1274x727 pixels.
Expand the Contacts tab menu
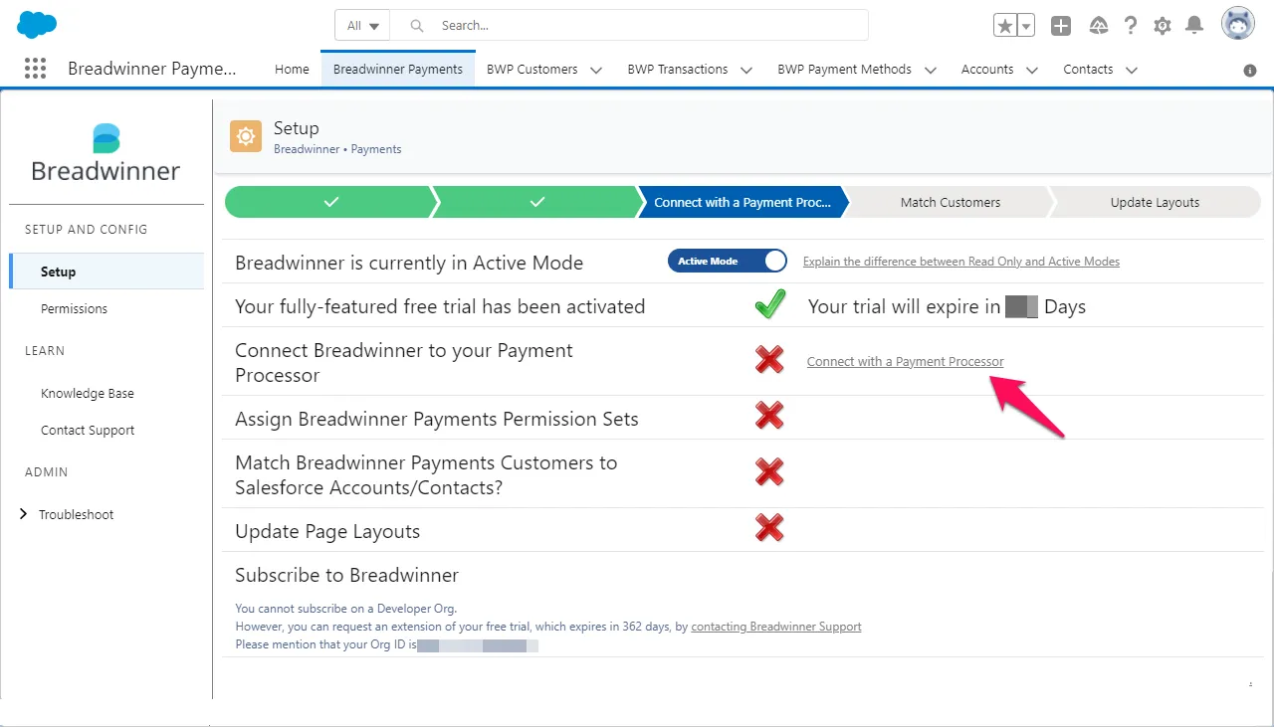click(x=1131, y=70)
